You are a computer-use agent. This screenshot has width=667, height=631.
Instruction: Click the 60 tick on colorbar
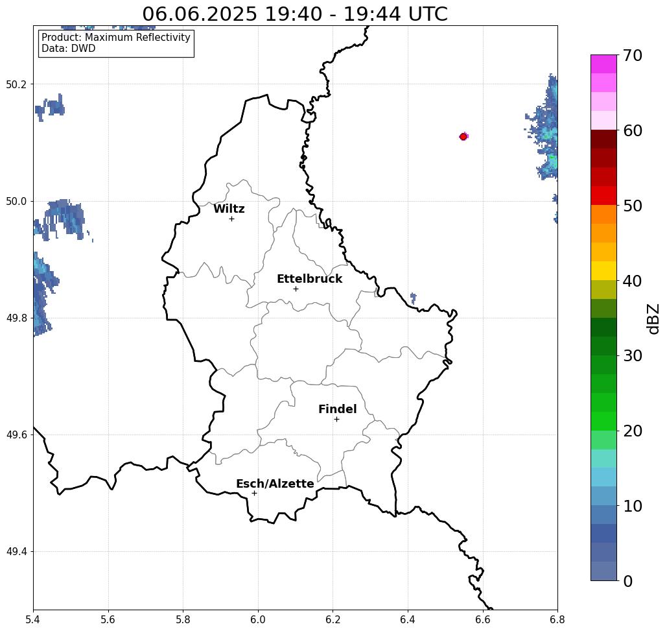632,130
